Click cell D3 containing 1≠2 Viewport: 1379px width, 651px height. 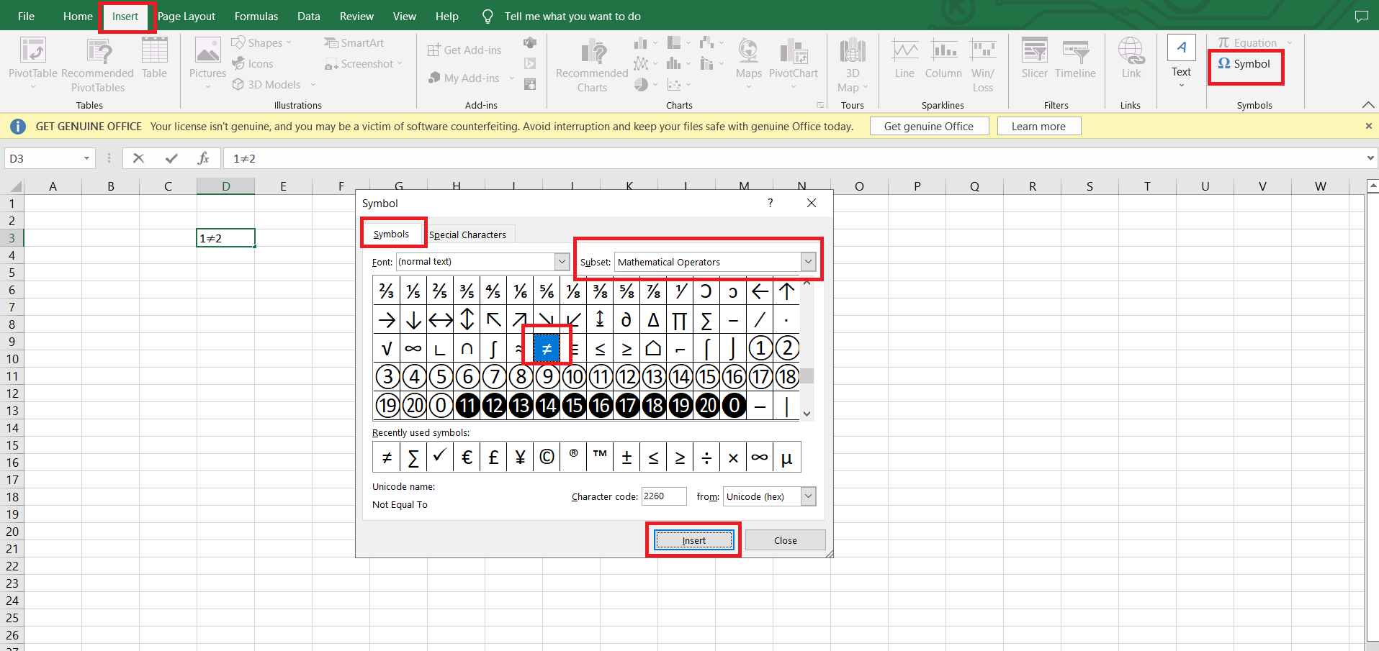pyautogui.click(x=225, y=238)
